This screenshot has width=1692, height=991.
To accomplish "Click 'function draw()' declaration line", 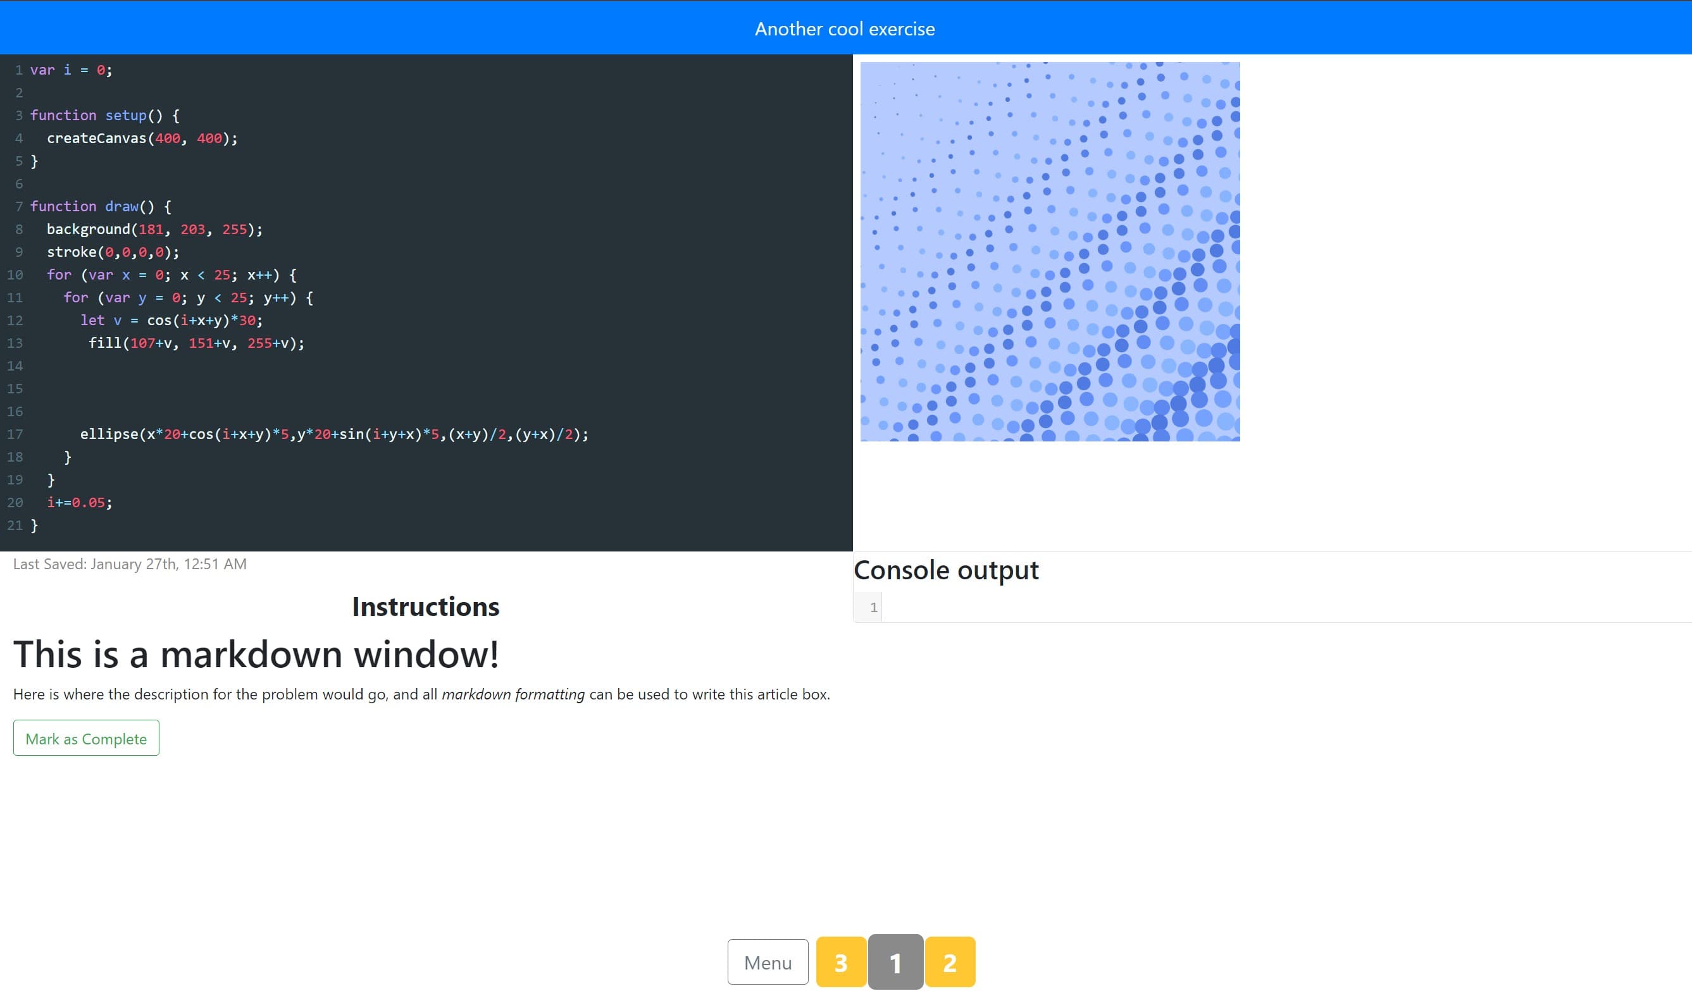I will (x=101, y=207).
